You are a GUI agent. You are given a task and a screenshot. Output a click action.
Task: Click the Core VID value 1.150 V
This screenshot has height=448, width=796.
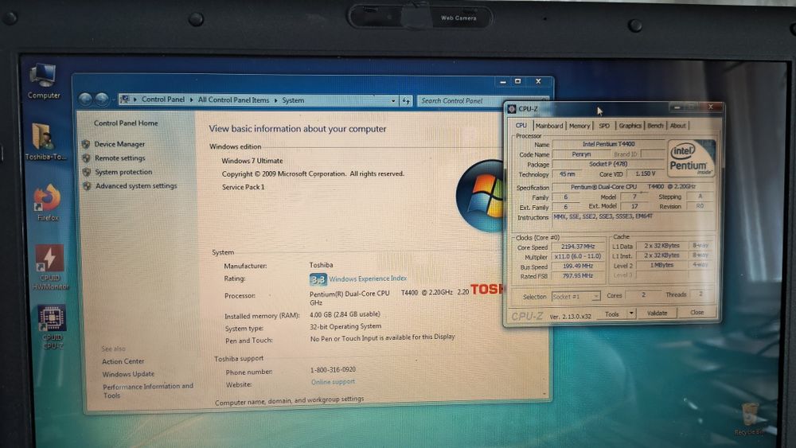pos(645,173)
